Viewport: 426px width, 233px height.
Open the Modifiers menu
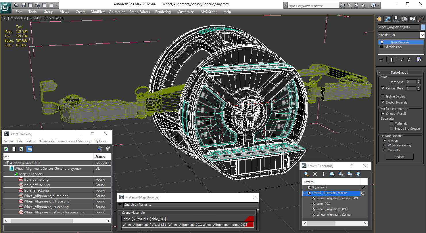pyautogui.click(x=98, y=12)
